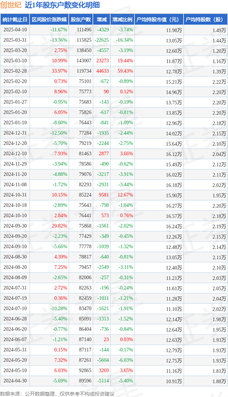Click the 股东户数 column header

tap(81, 20)
